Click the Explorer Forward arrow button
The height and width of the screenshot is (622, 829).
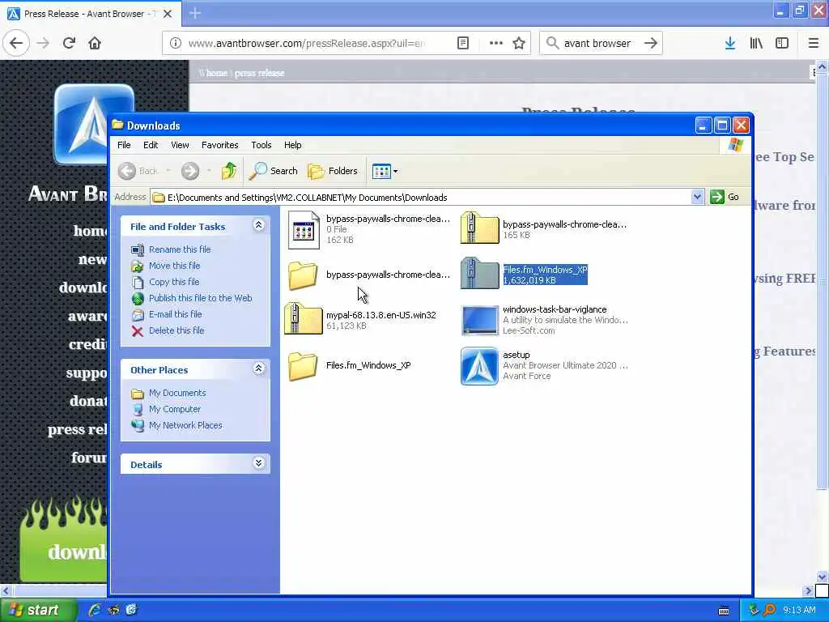[190, 171]
